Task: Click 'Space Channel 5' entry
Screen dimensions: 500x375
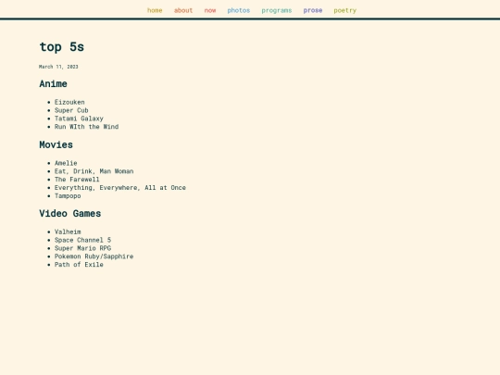Action: click(x=83, y=240)
